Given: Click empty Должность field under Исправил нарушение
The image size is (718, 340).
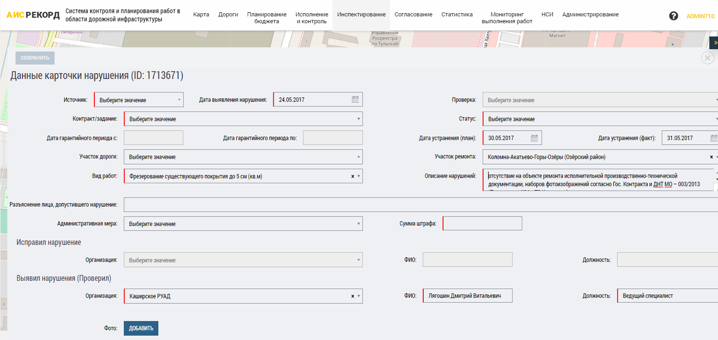Looking at the screenshot, I should 667,259.
